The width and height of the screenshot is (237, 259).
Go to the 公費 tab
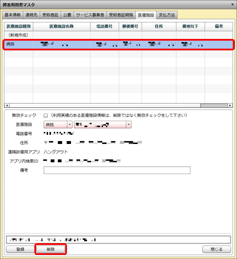(x=67, y=15)
